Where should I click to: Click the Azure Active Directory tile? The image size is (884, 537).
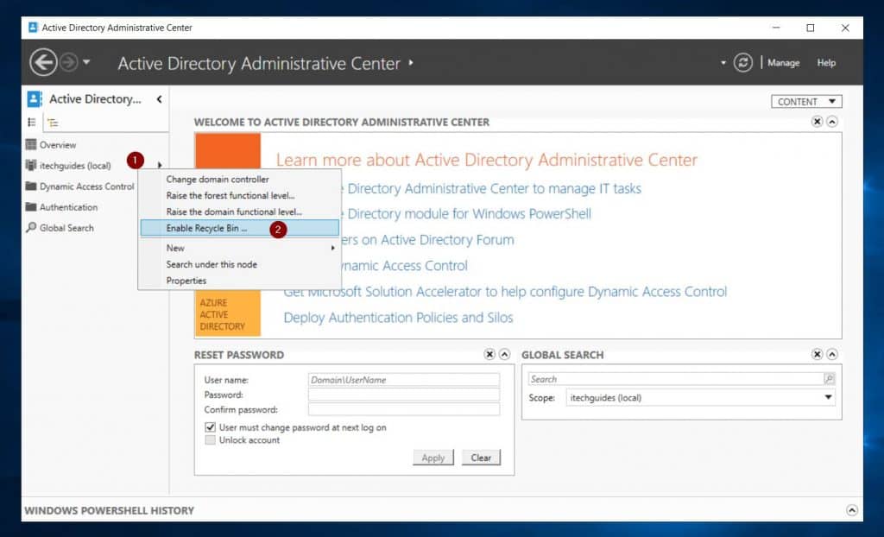[x=228, y=313]
